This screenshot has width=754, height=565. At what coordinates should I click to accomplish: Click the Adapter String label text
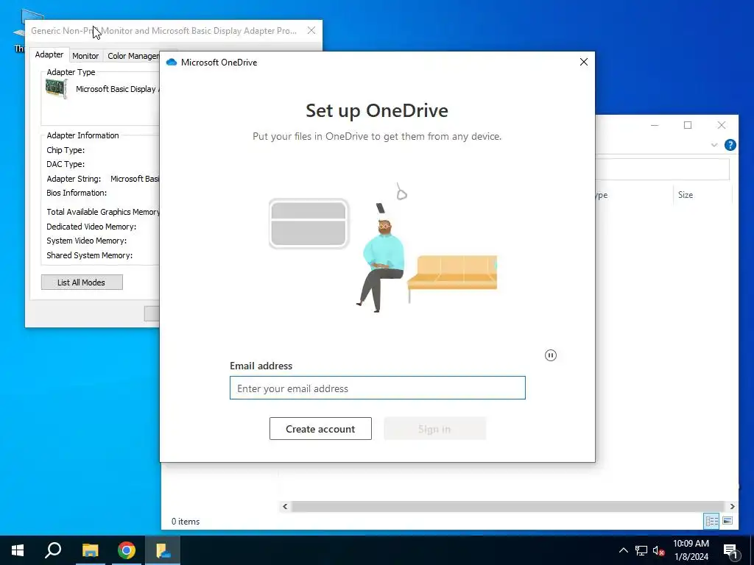[74, 179]
